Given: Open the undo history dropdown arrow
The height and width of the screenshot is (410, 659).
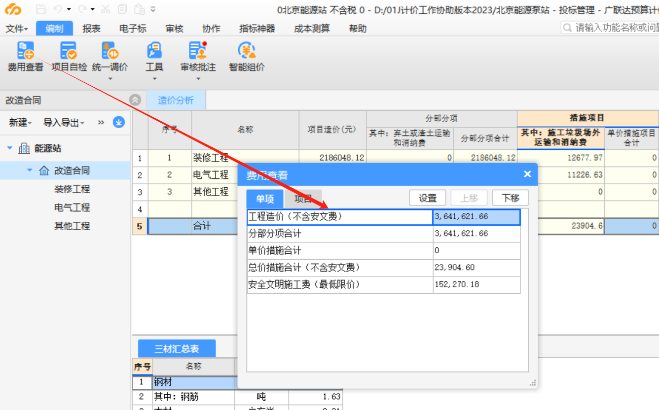Looking at the screenshot, I should (x=69, y=9).
